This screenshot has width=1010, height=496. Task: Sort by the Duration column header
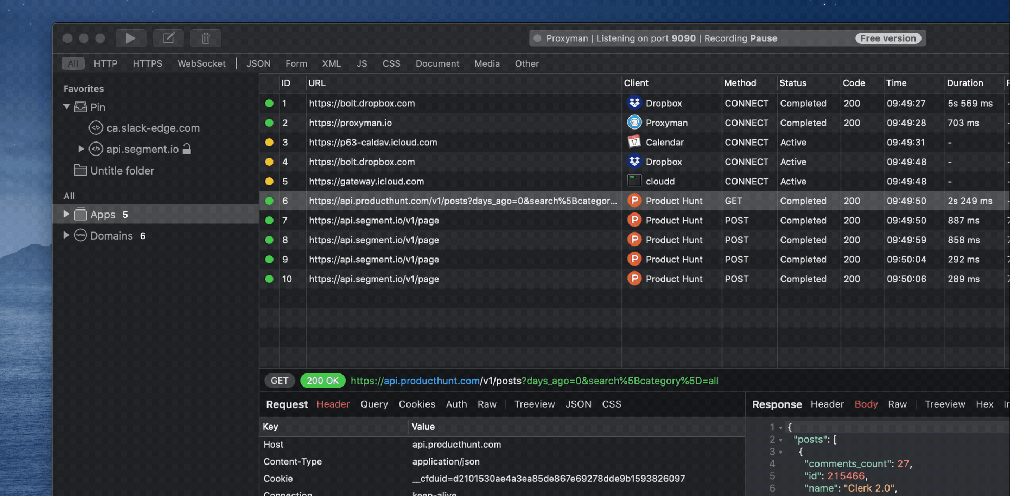[x=965, y=83]
